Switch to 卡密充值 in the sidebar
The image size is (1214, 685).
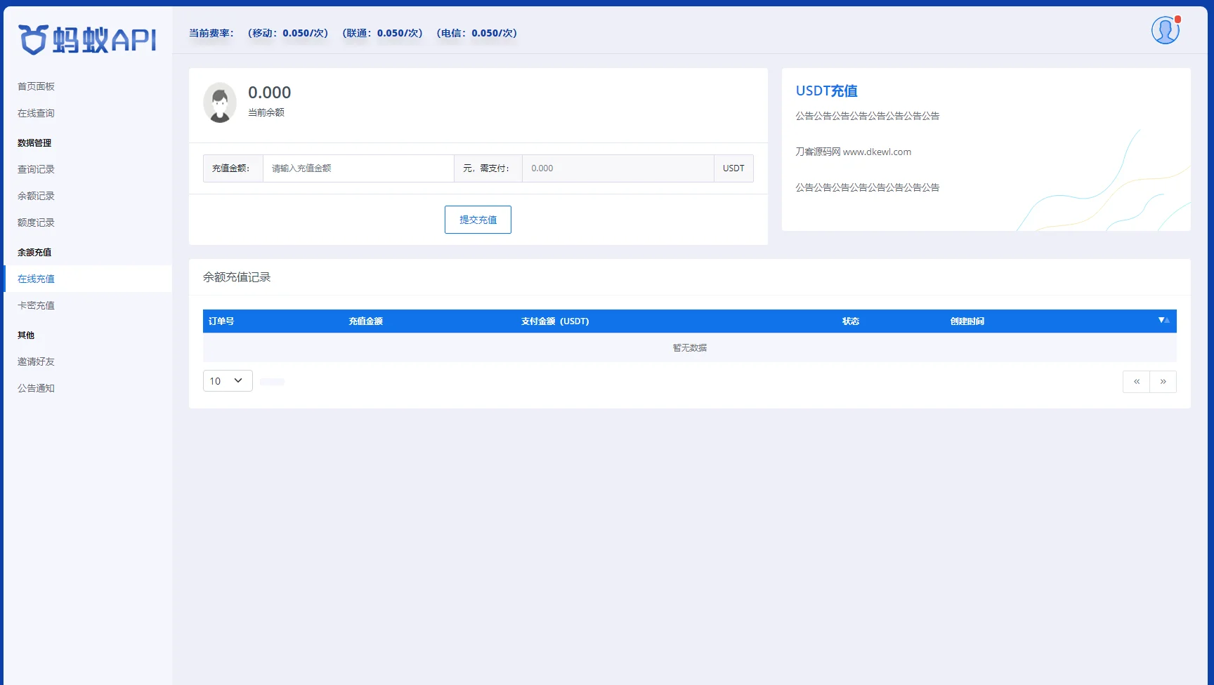[37, 305]
